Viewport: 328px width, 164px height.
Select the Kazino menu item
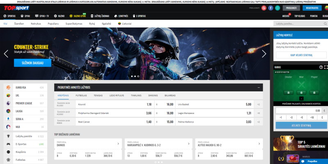point(60,16)
